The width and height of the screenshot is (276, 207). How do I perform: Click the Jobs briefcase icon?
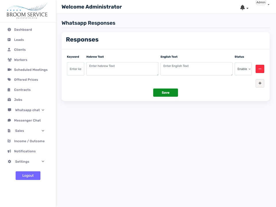9,100
